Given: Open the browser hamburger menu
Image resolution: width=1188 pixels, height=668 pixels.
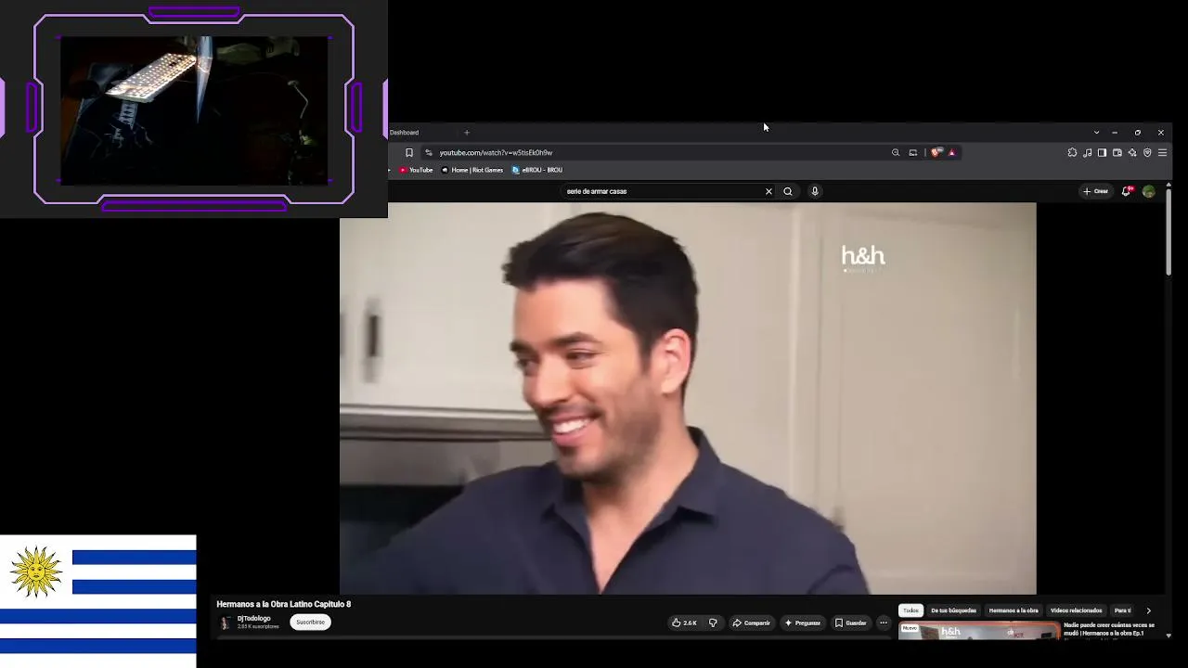Looking at the screenshot, I should click(1162, 152).
